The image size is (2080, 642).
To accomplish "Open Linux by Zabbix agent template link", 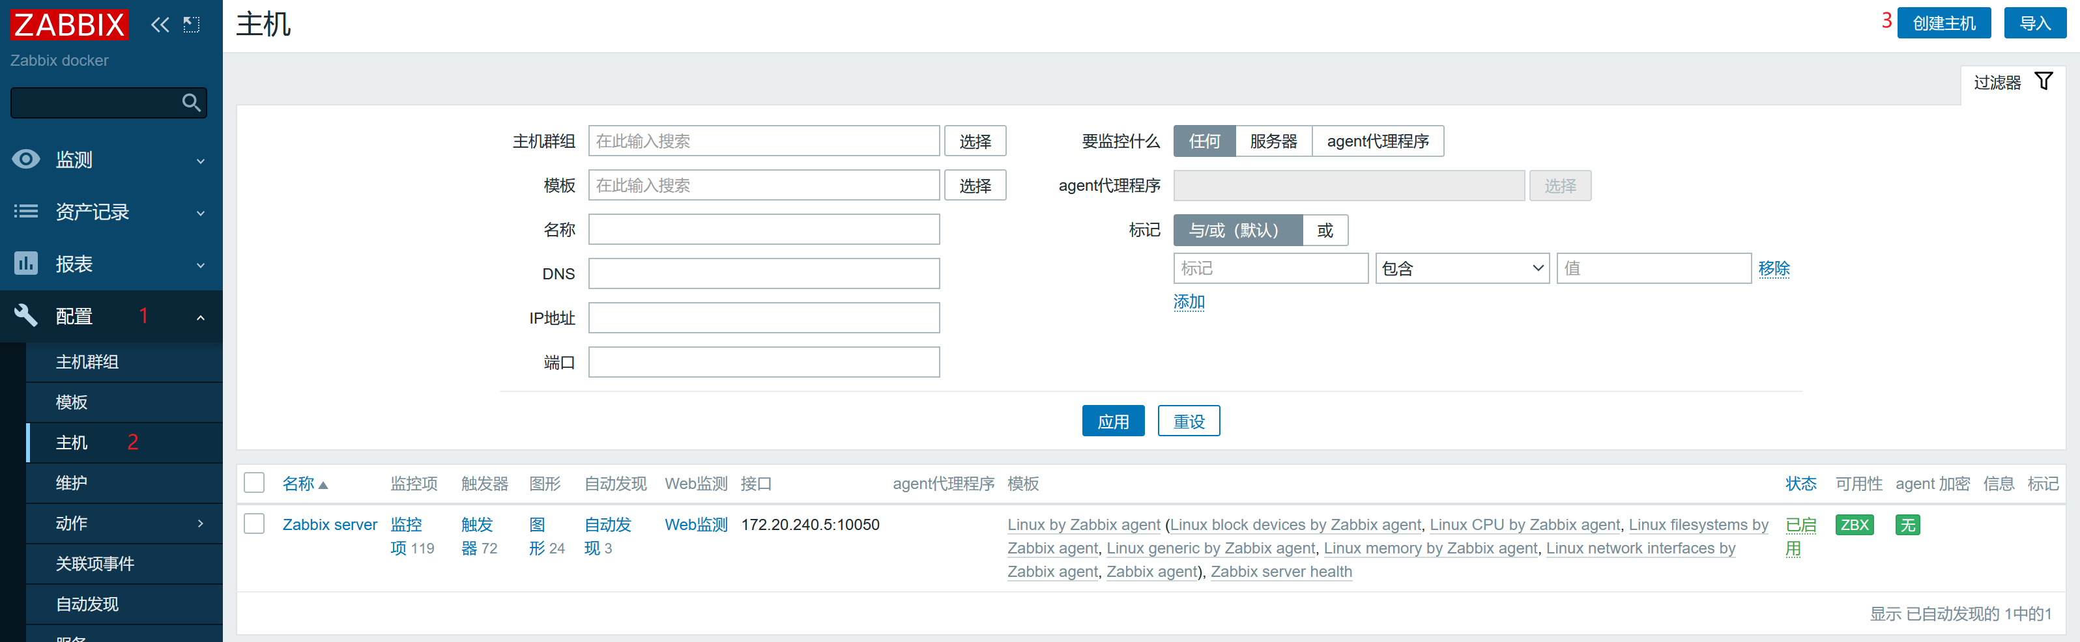I will 1084,525.
